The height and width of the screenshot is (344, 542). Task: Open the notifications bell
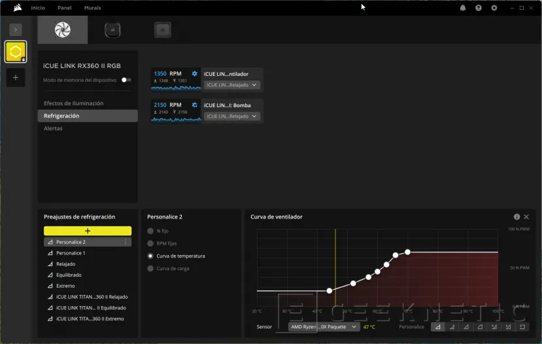pos(463,8)
